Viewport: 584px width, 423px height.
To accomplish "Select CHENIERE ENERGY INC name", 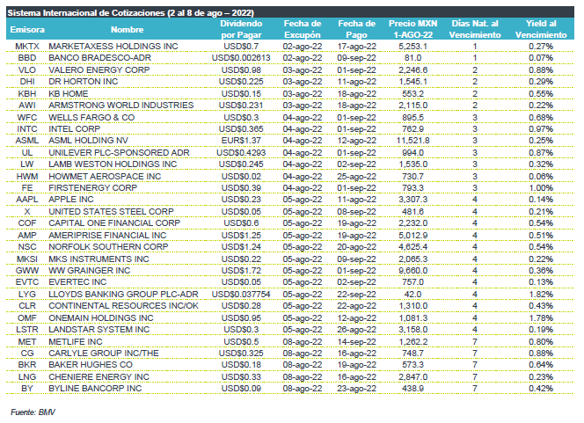I will click(x=99, y=376).
